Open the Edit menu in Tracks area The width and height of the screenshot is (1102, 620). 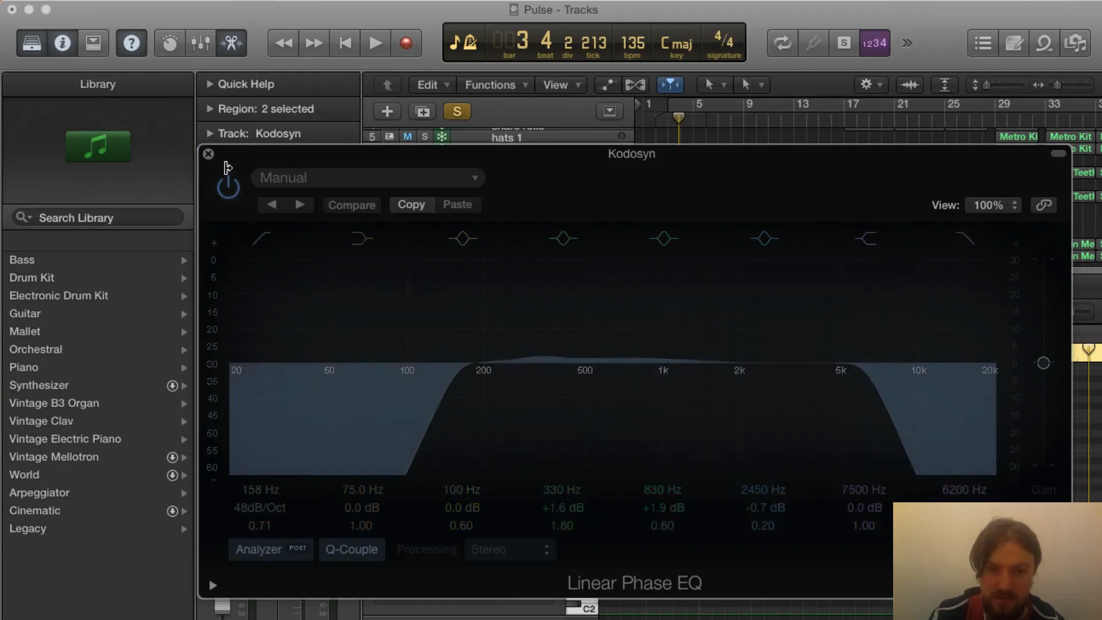(433, 85)
